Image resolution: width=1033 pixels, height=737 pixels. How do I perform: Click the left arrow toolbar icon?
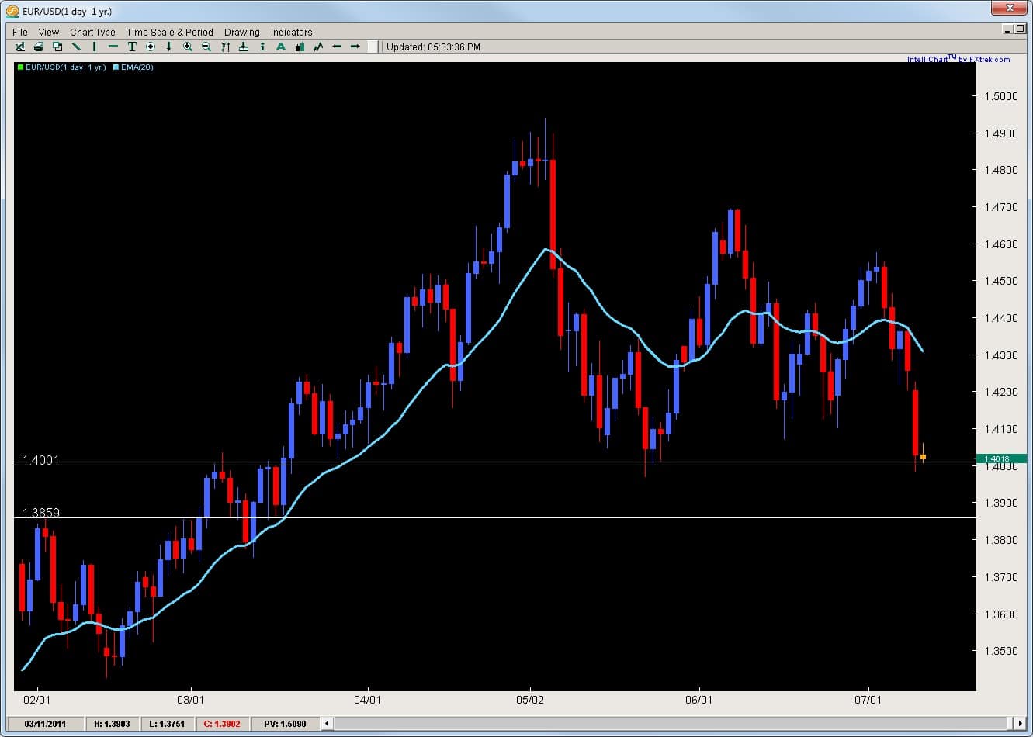click(337, 47)
